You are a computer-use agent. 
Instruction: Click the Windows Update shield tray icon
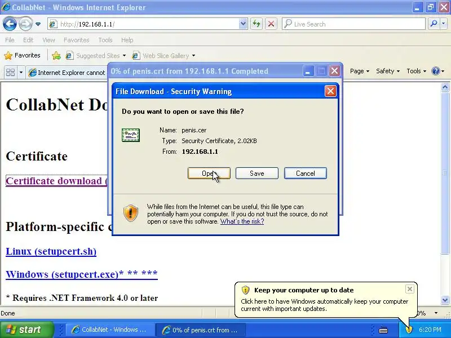[x=409, y=330]
